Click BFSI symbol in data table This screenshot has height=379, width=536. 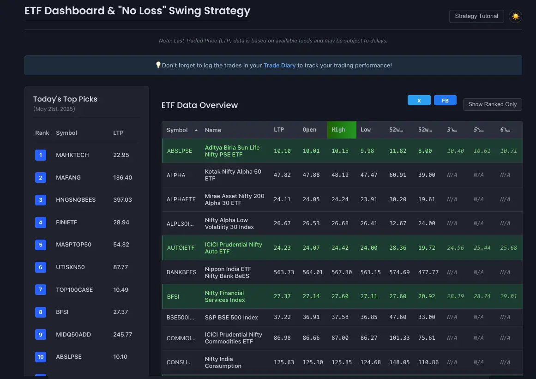click(x=173, y=297)
